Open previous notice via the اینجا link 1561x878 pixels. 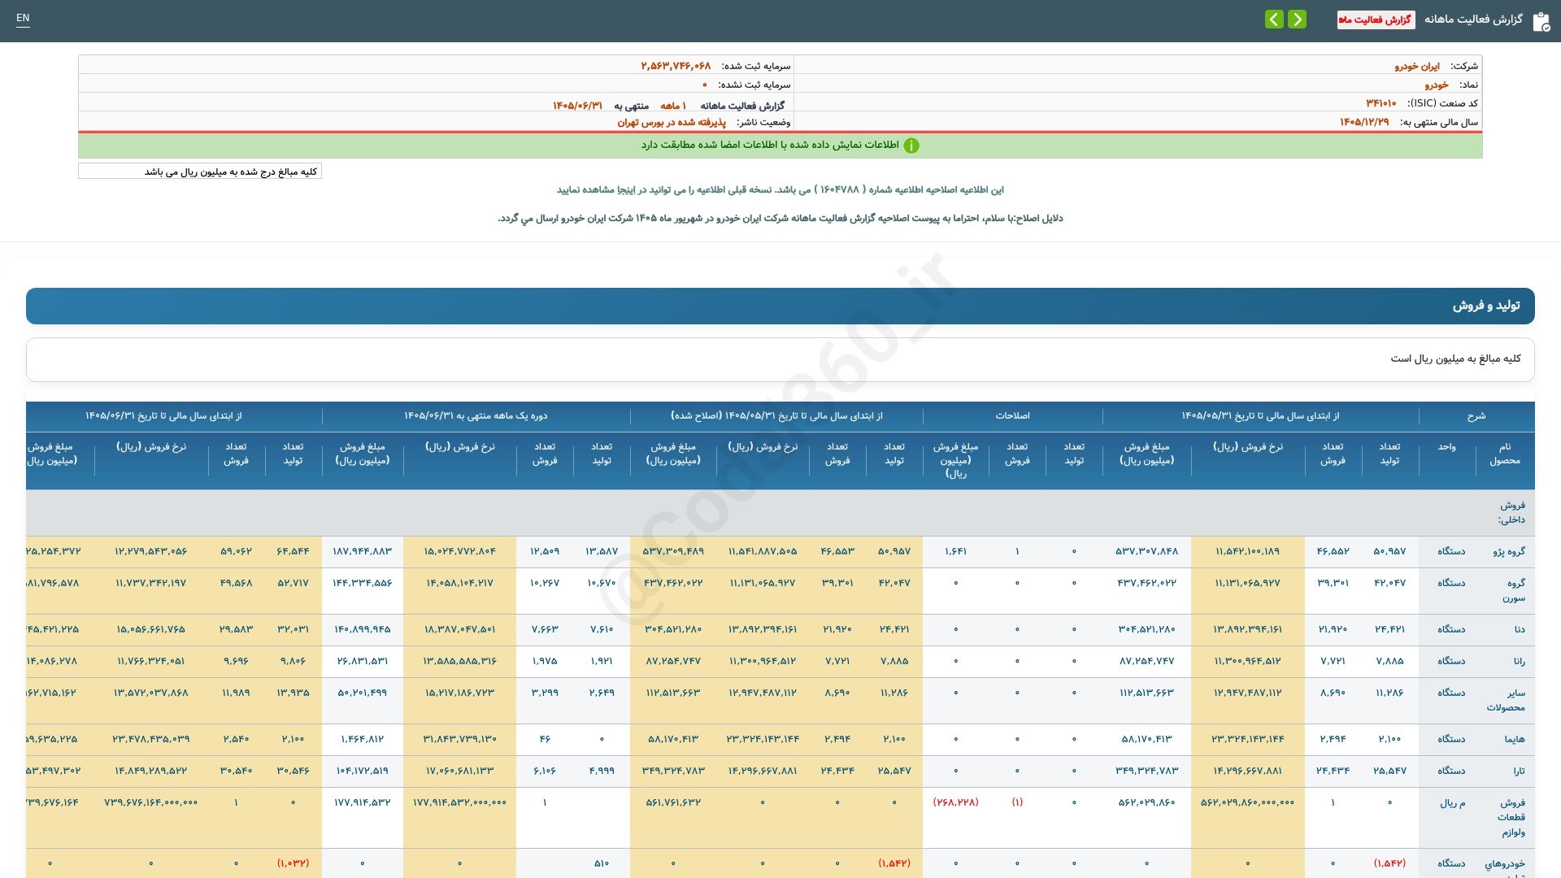pyautogui.click(x=627, y=190)
